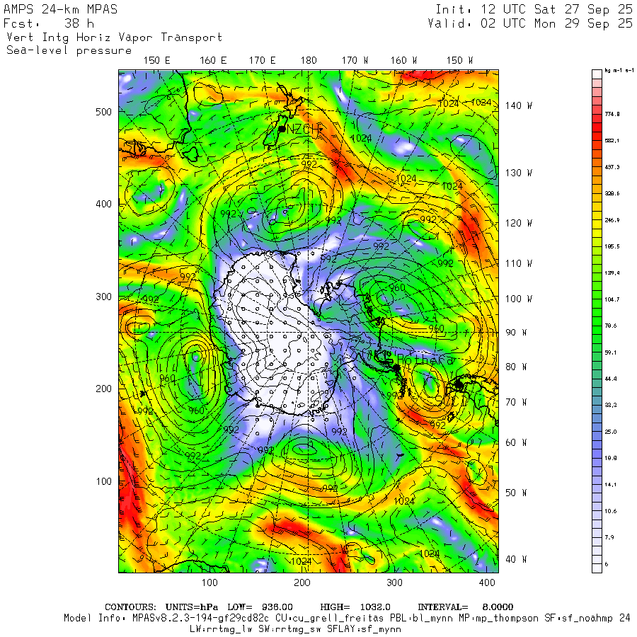The width and height of the screenshot is (637, 637).
Task: Click the '170 W' longitude label
Action: click(x=355, y=60)
